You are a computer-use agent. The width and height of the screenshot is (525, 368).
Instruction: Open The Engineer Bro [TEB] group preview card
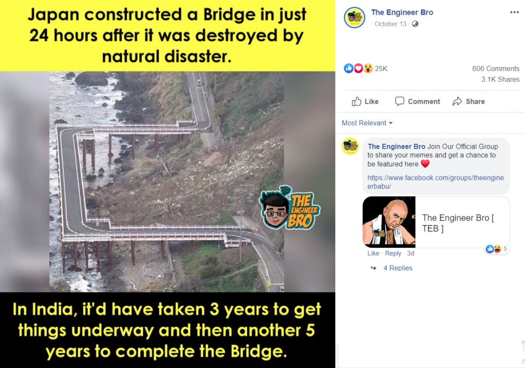(x=436, y=222)
